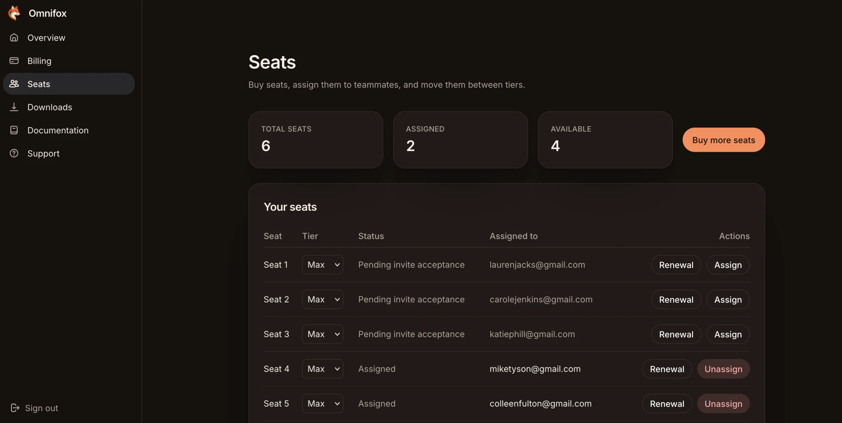
Task: Click the Omnifox fox logo
Action: 14,13
